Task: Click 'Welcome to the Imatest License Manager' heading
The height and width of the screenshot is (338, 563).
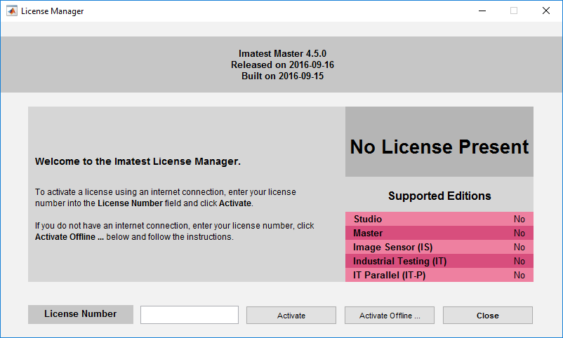Action: 138,161
